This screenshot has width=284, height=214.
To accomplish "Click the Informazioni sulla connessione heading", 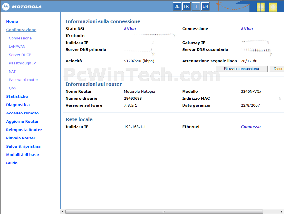I will tap(103, 21).
